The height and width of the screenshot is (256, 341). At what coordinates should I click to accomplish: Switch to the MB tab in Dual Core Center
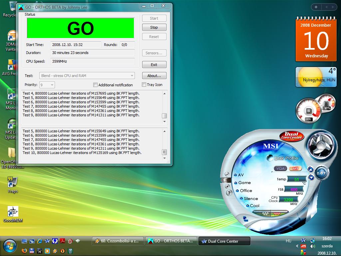295,168
